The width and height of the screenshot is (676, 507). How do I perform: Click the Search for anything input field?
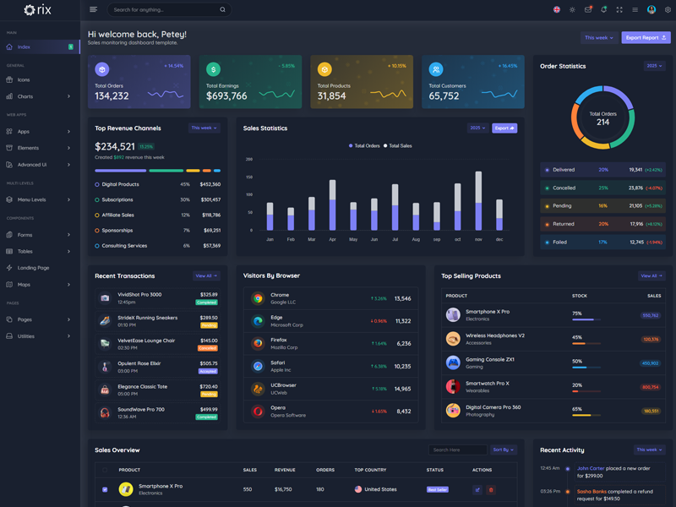click(x=165, y=10)
